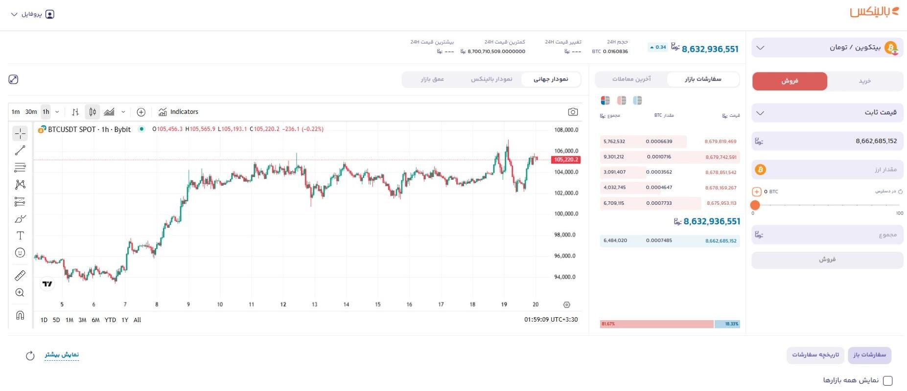Toggle the BTCUSDT symbol status dot
Image resolution: width=907 pixels, height=391 pixels.
coord(141,129)
